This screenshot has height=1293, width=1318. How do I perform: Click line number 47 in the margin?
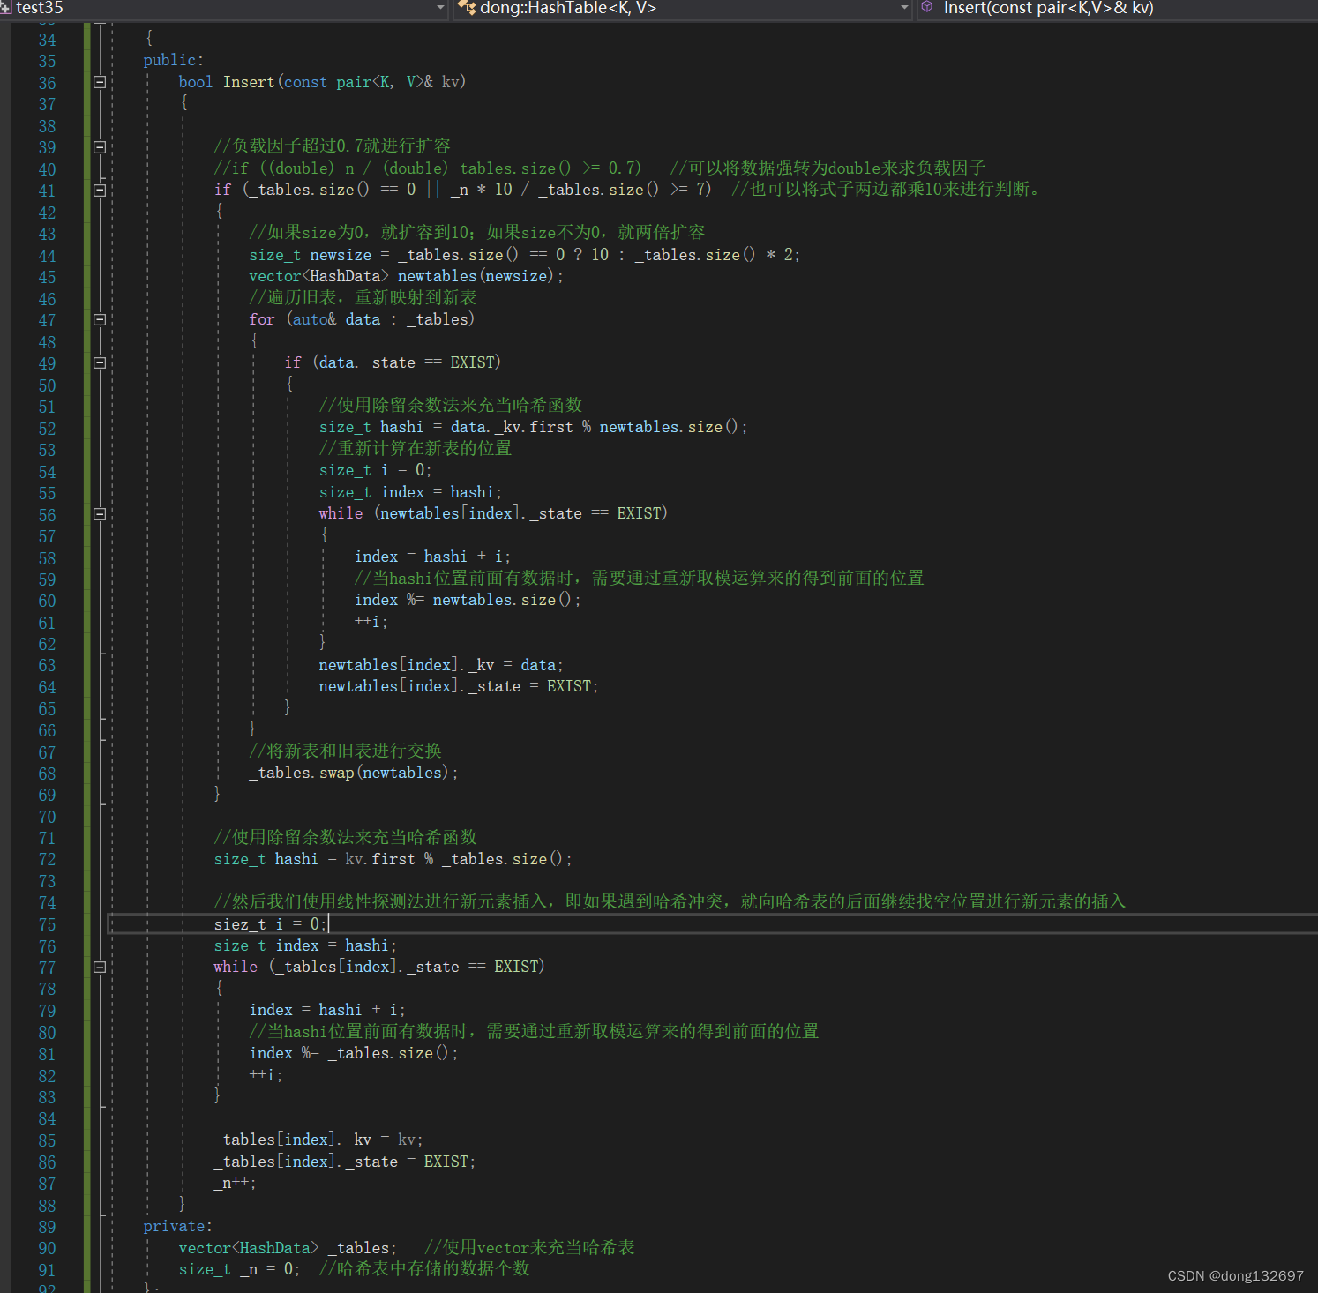47,320
